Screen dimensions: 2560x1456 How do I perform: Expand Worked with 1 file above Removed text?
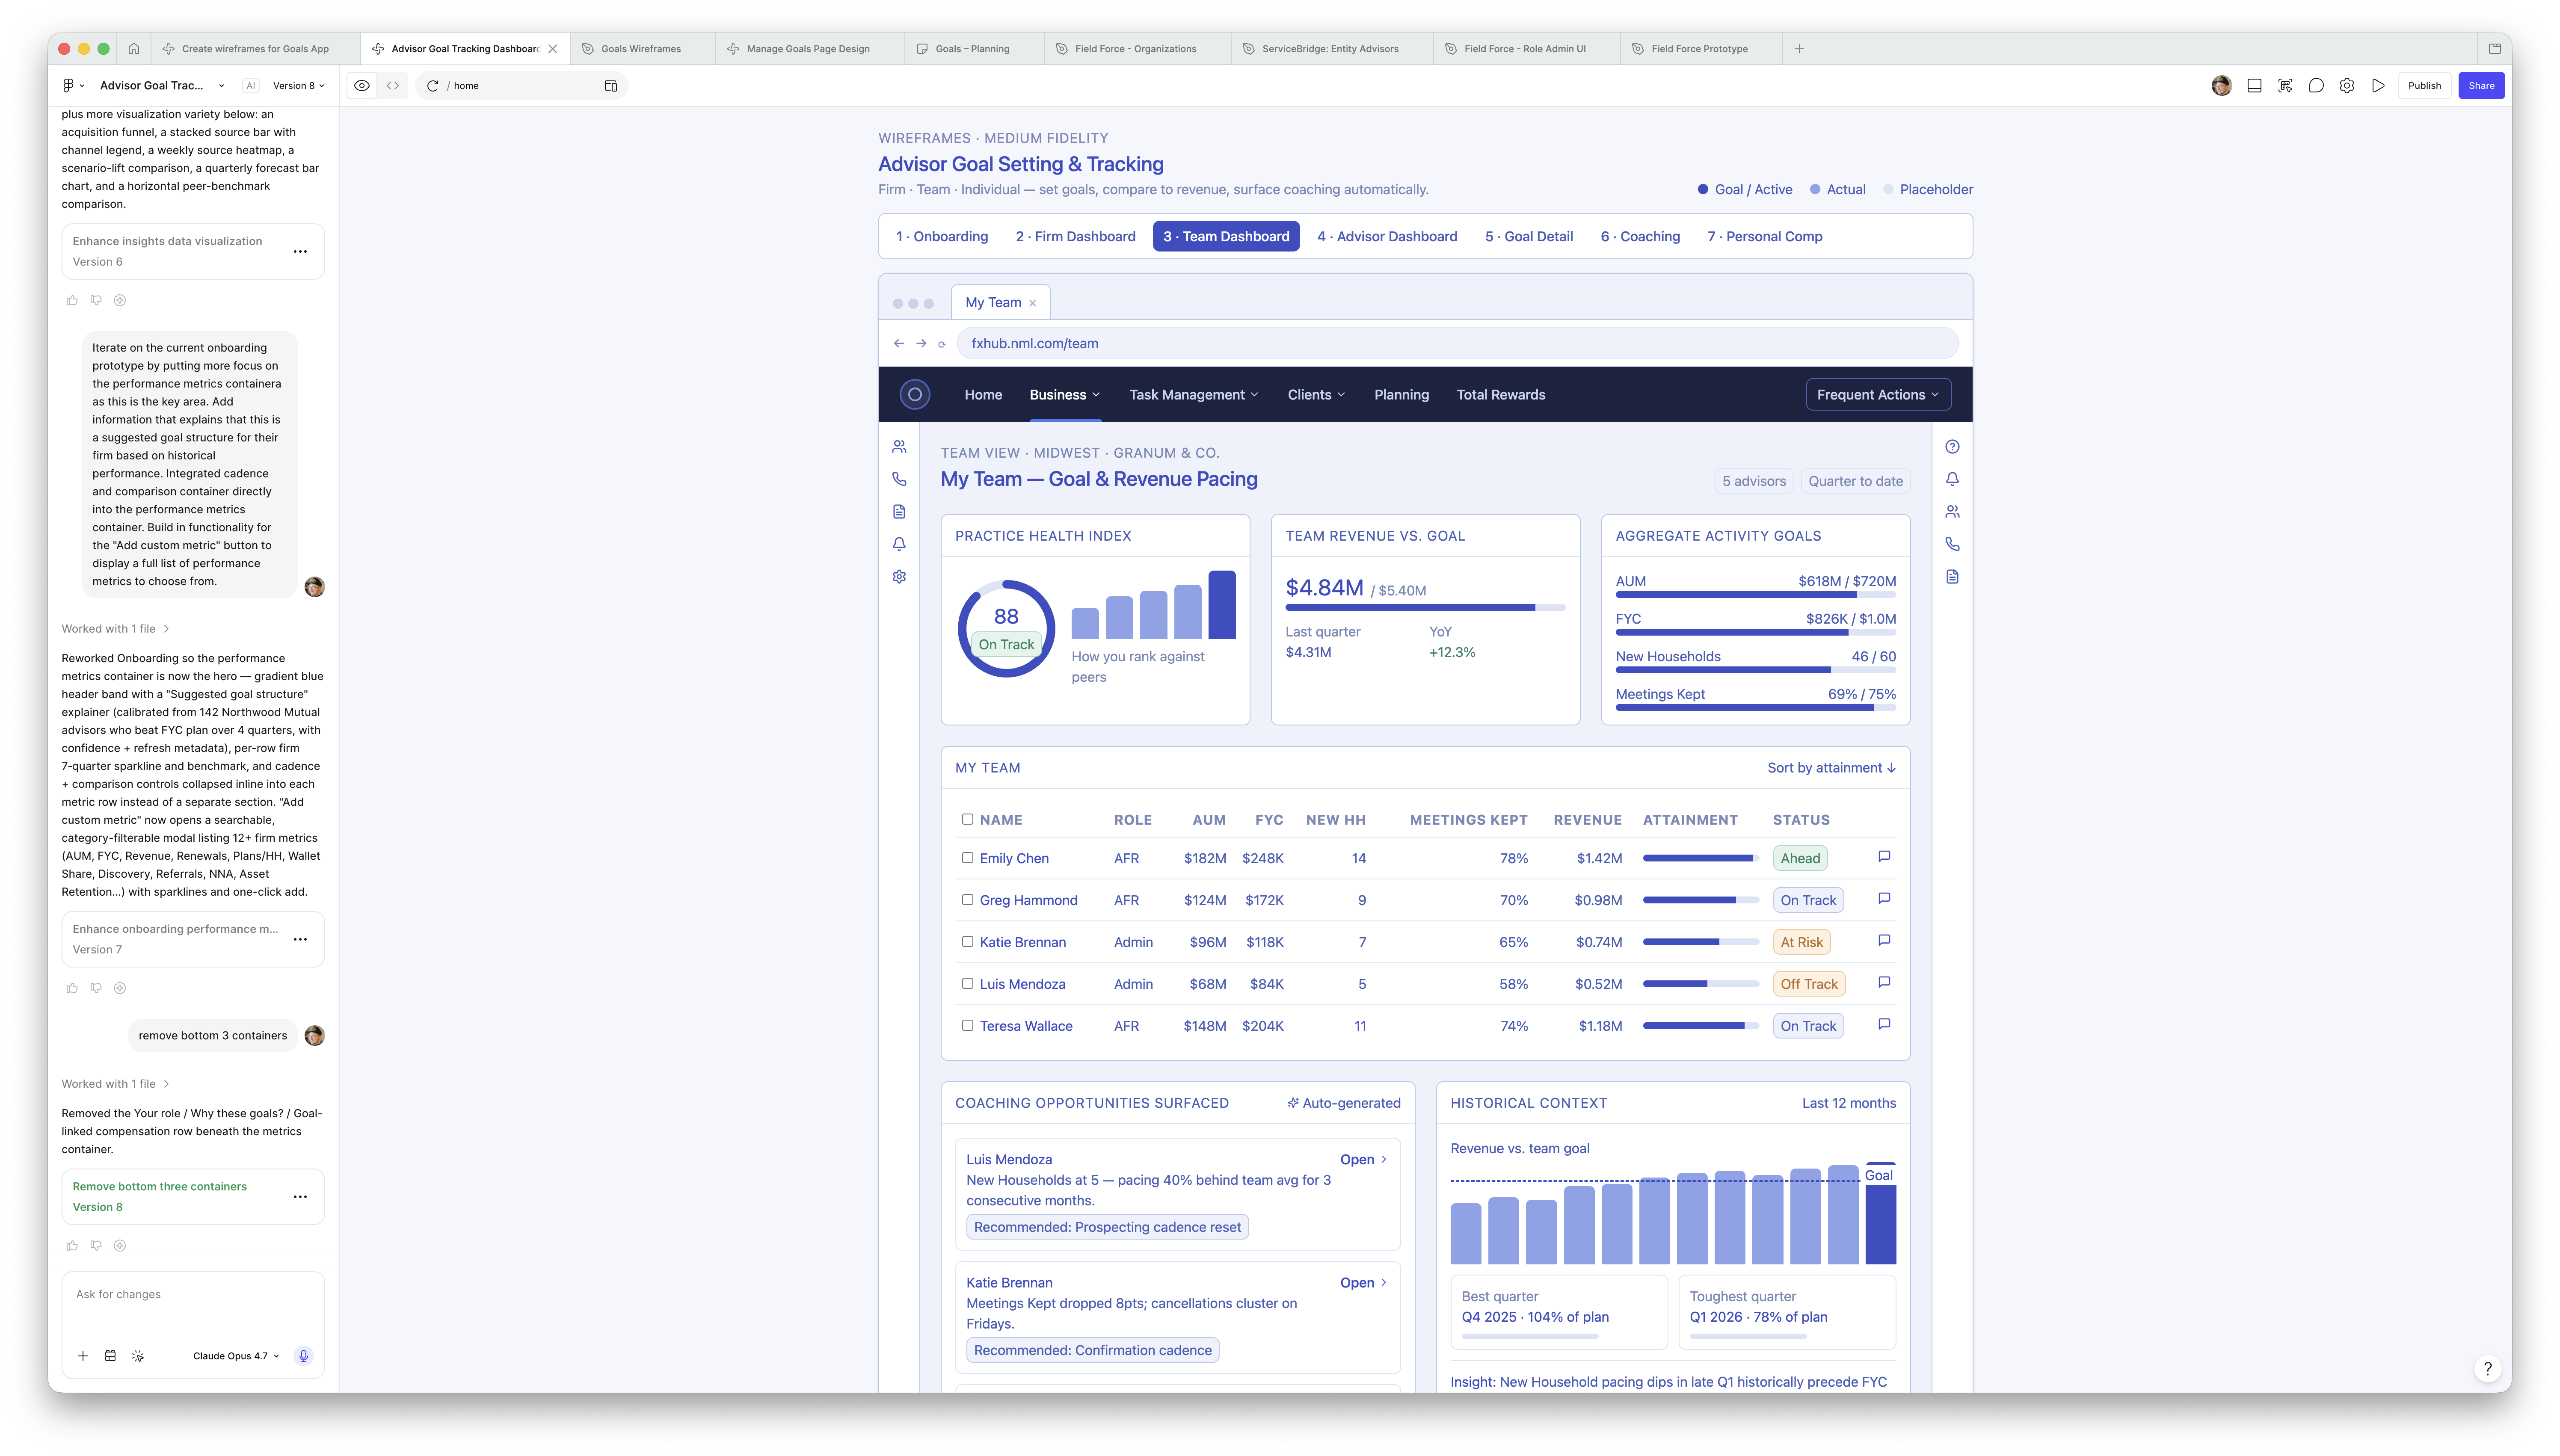[x=115, y=1083]
